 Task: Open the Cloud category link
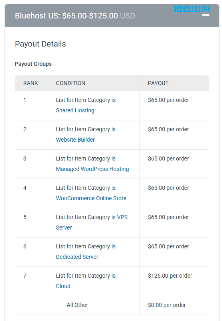coord(63,286)
